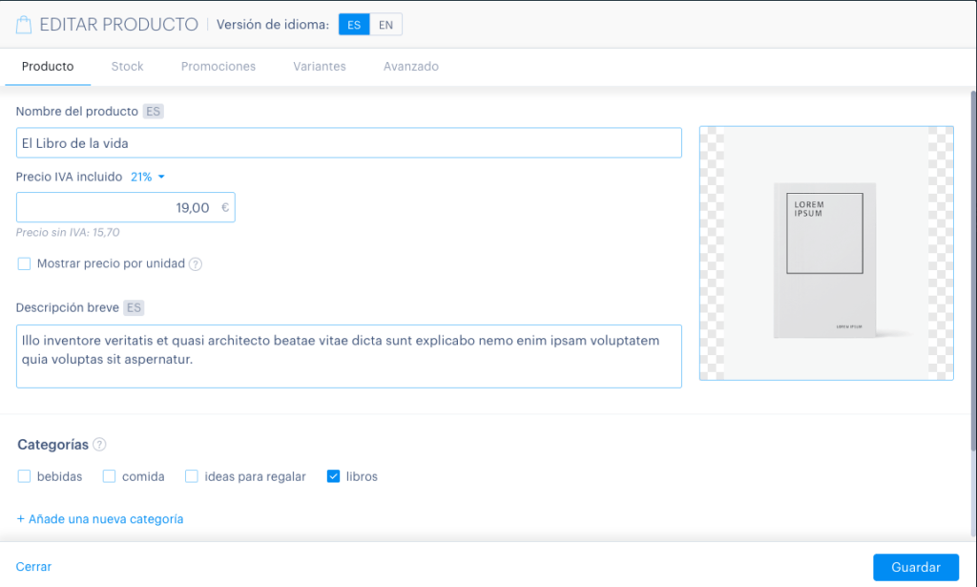Open the Avanzado tab
This screenshot has height=587, width=977.
pos(411,67)
